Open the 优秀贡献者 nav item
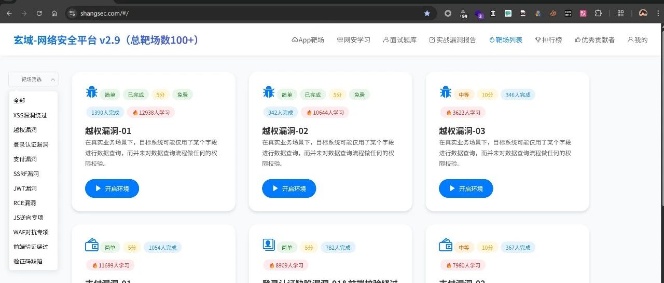This screenshot has height=283, width=664. (x=594, y=39)
